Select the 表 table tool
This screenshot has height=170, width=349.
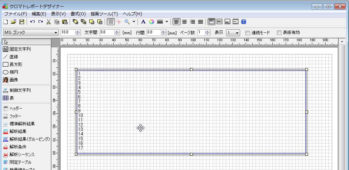[x=12, y=98]
